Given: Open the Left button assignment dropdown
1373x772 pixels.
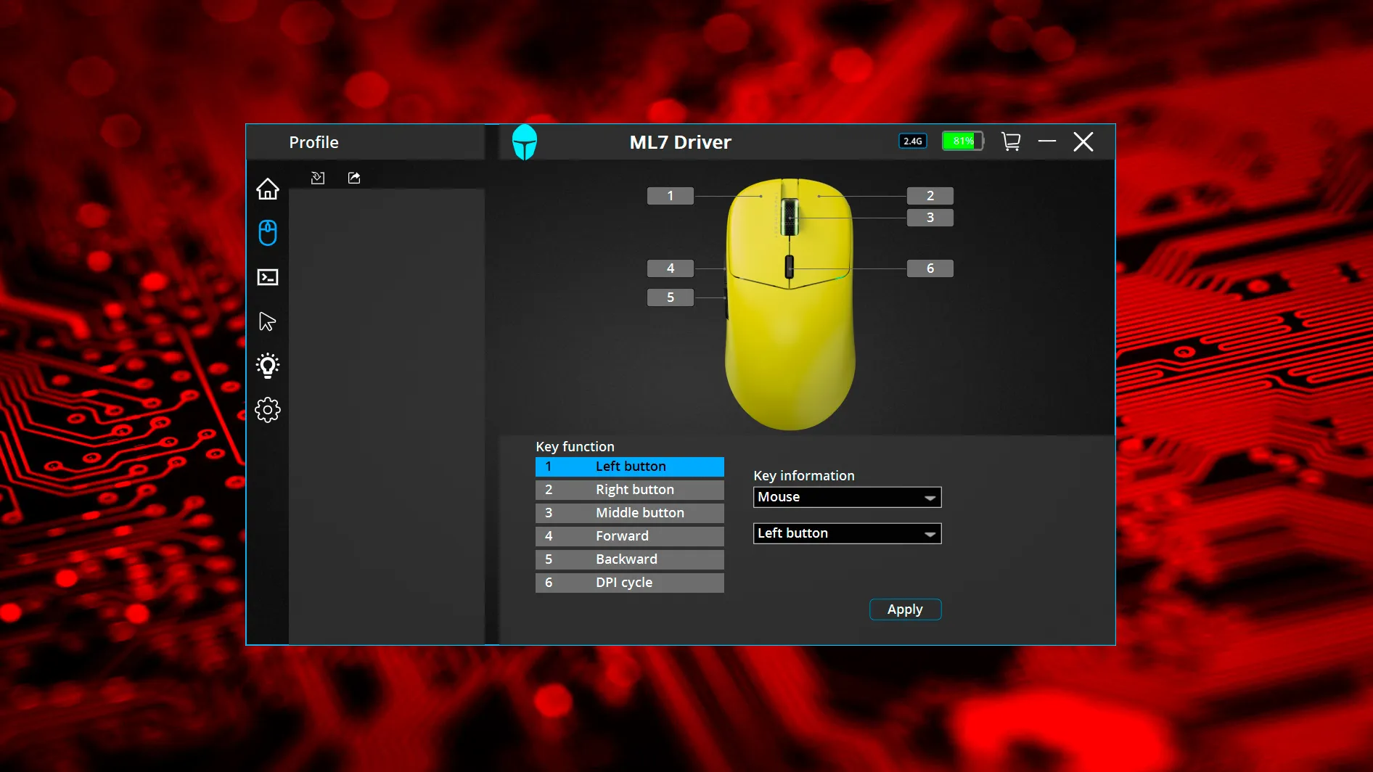Looking at the screenshot, I should (848, 533).
